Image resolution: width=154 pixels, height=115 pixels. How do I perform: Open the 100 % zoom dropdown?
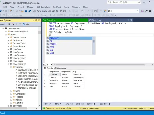[52, 65]
